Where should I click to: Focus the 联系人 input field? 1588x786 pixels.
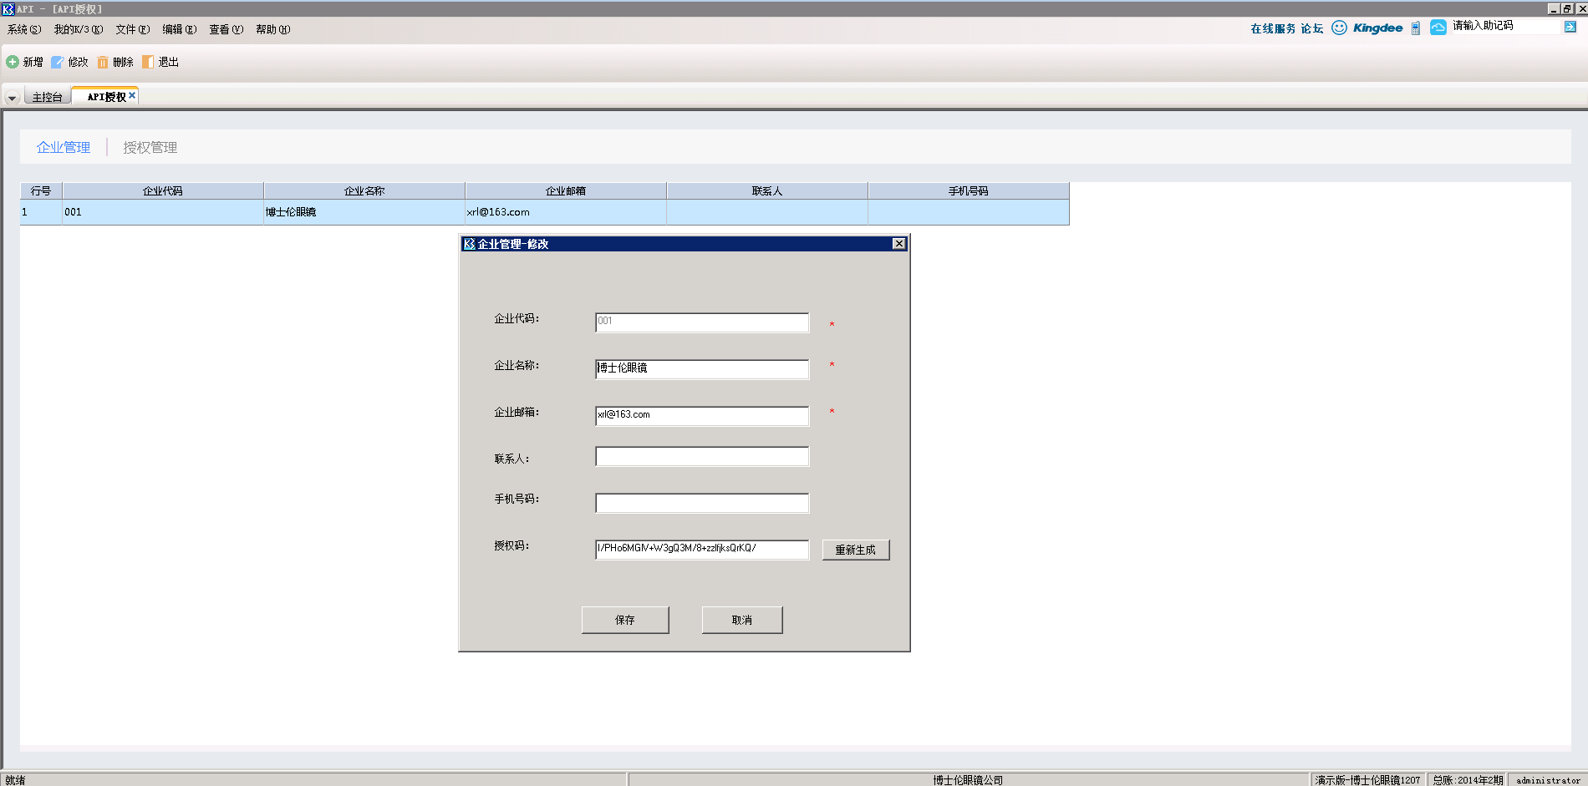(701, 457)
